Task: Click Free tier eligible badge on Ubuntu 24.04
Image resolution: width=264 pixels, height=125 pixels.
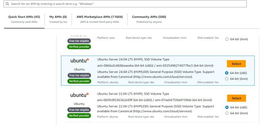Action: [x=79, y=75]
